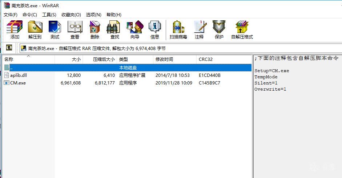Image resolution: width=342 pixels, height=178 pixels.
Task: Click the archive path address field
Action: point(181,48)
